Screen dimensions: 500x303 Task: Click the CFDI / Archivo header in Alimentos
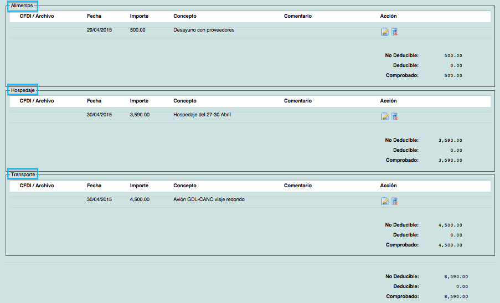[37, 16]
